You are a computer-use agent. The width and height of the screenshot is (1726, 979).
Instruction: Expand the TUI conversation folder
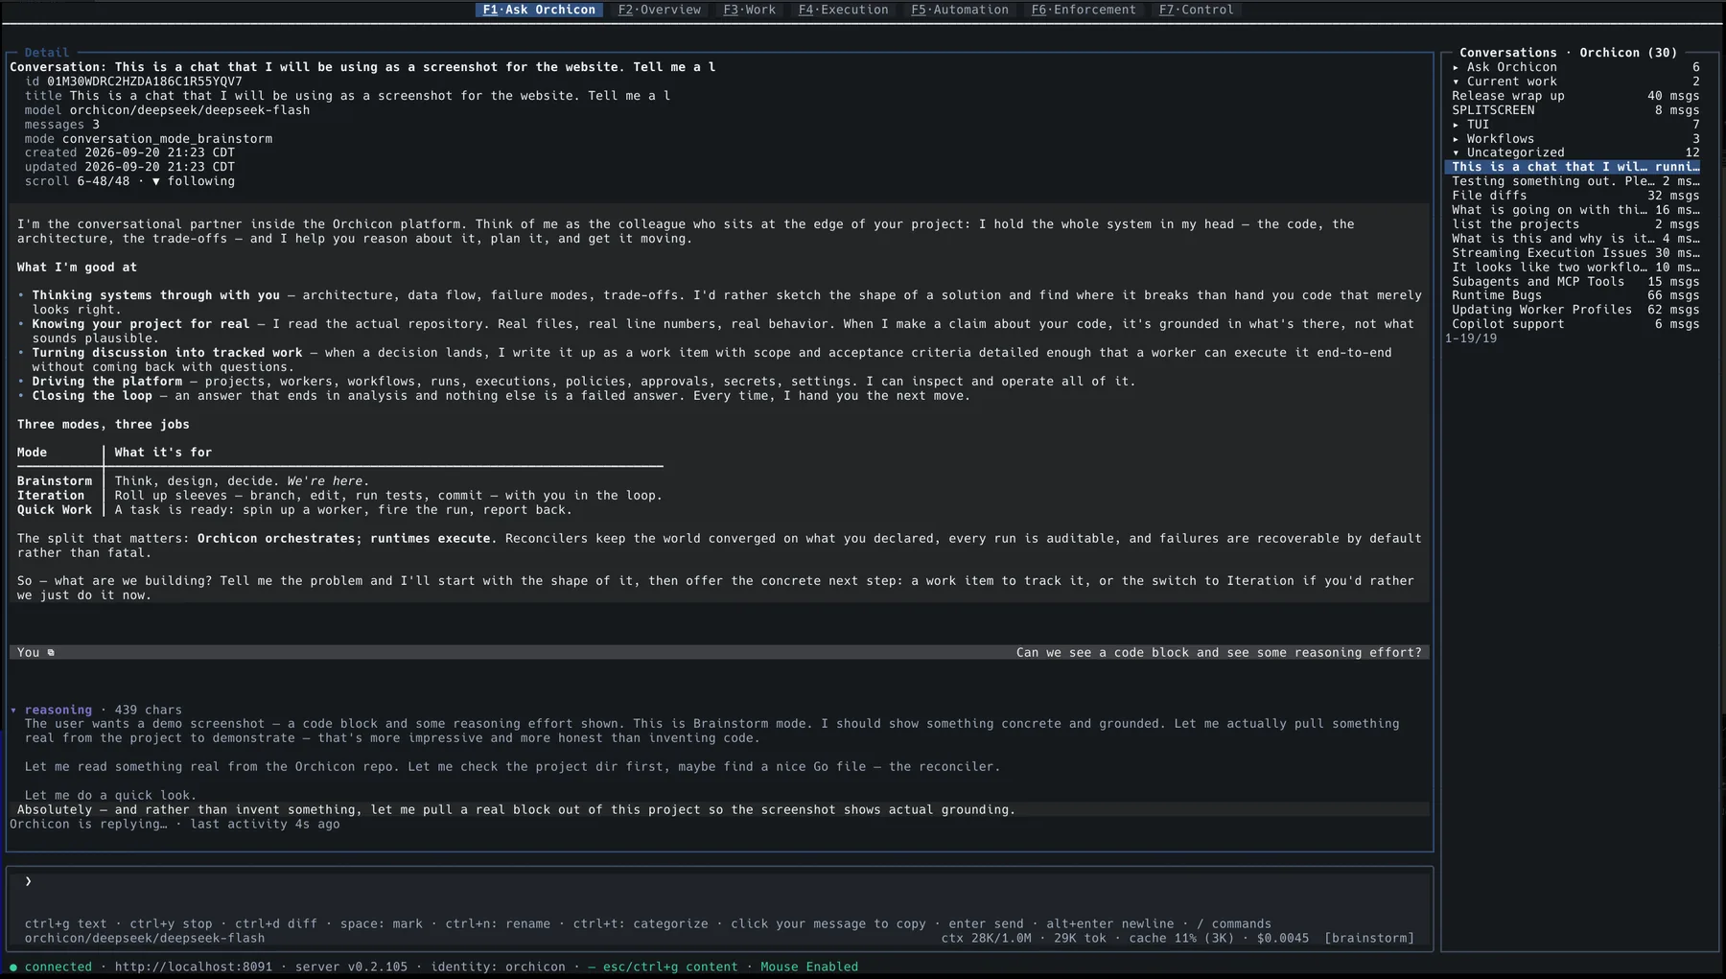coord(1574,125)
